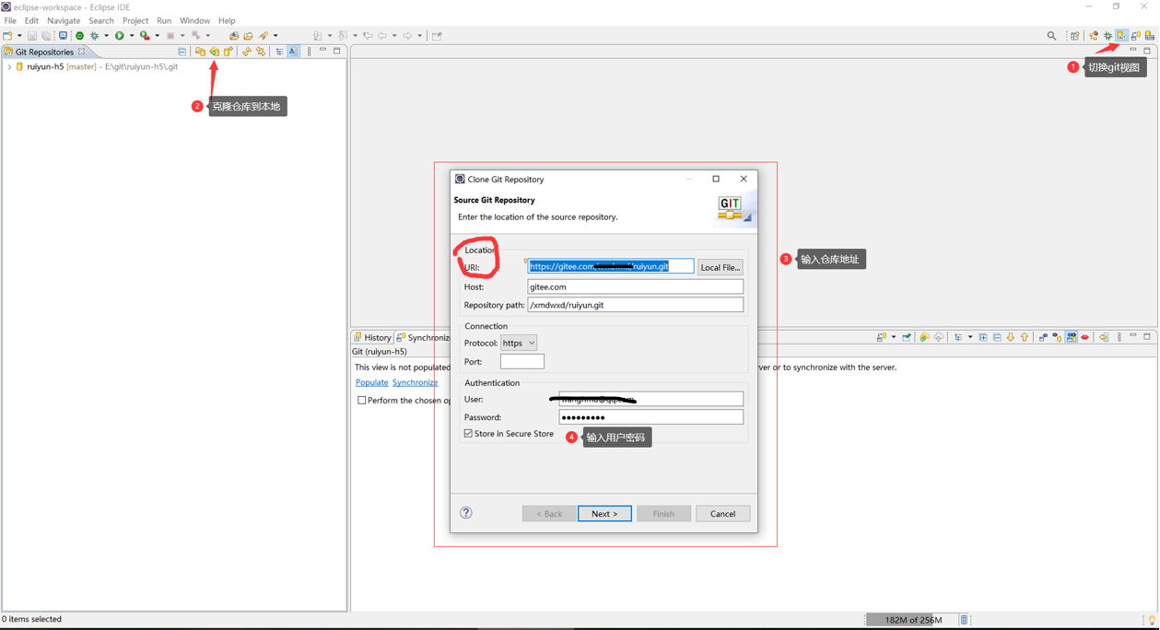1160x630 pixels.
Task: Open the Debug dropdown arrow
Action: (106, 36)
